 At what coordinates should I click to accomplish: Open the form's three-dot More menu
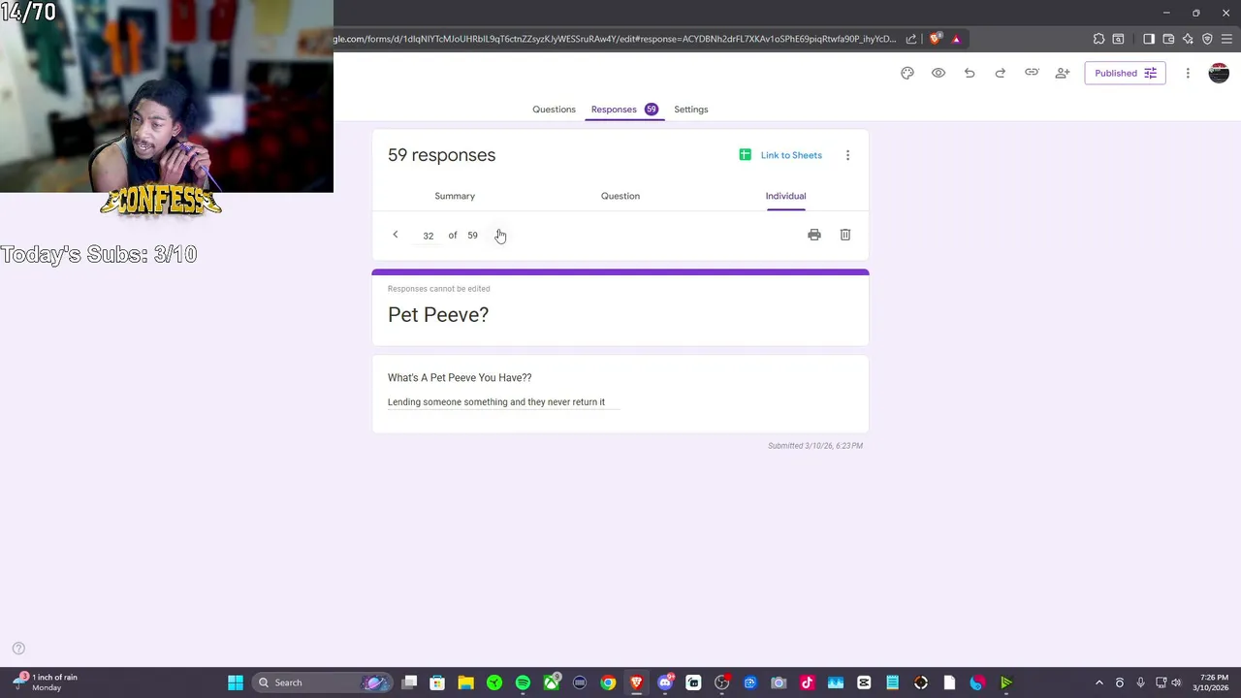pyautogui.click(x=1188, y=73)
